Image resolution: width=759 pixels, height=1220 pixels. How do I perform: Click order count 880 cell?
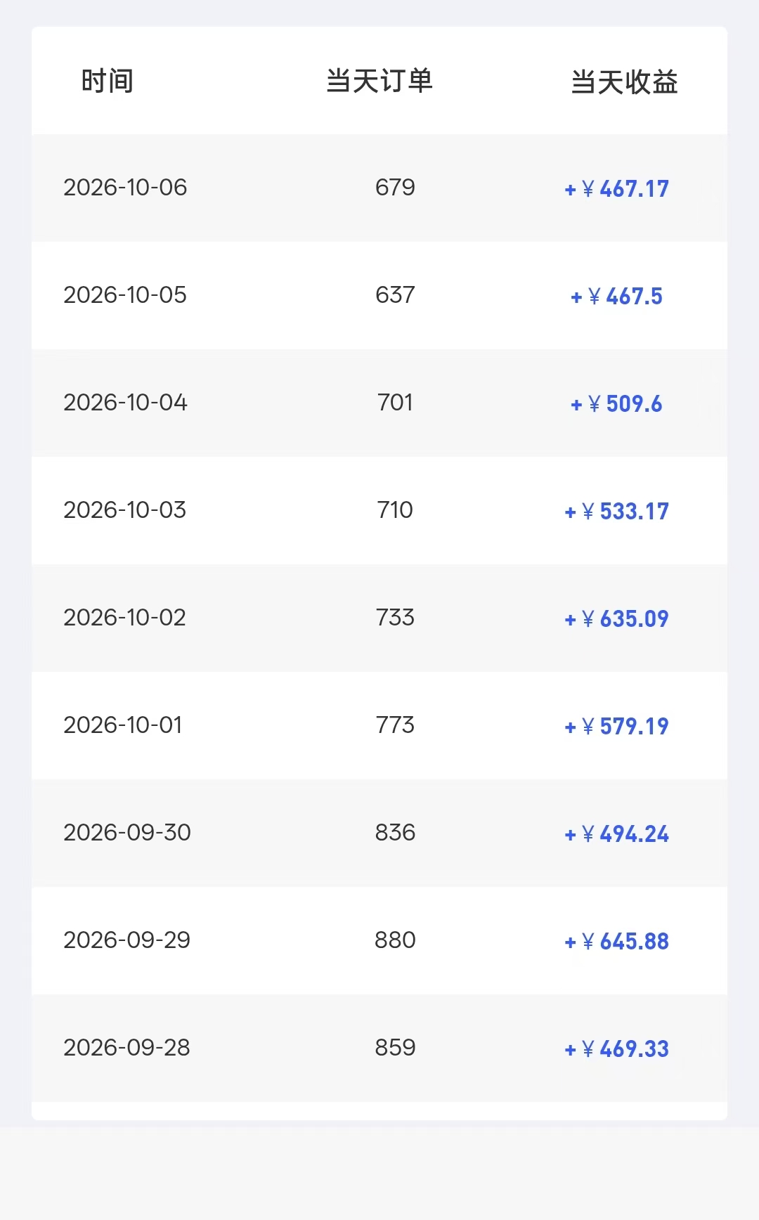pos(395,940)
